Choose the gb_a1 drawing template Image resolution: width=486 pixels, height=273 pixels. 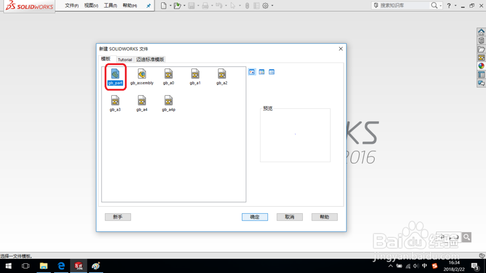tap(195, 77)
